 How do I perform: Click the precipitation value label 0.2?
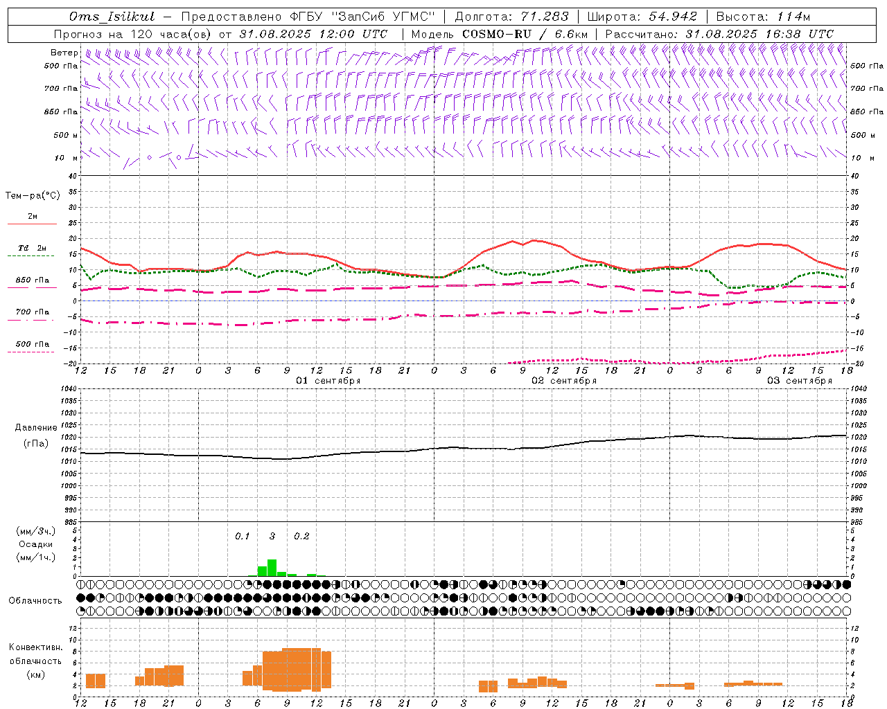point(301,536)
